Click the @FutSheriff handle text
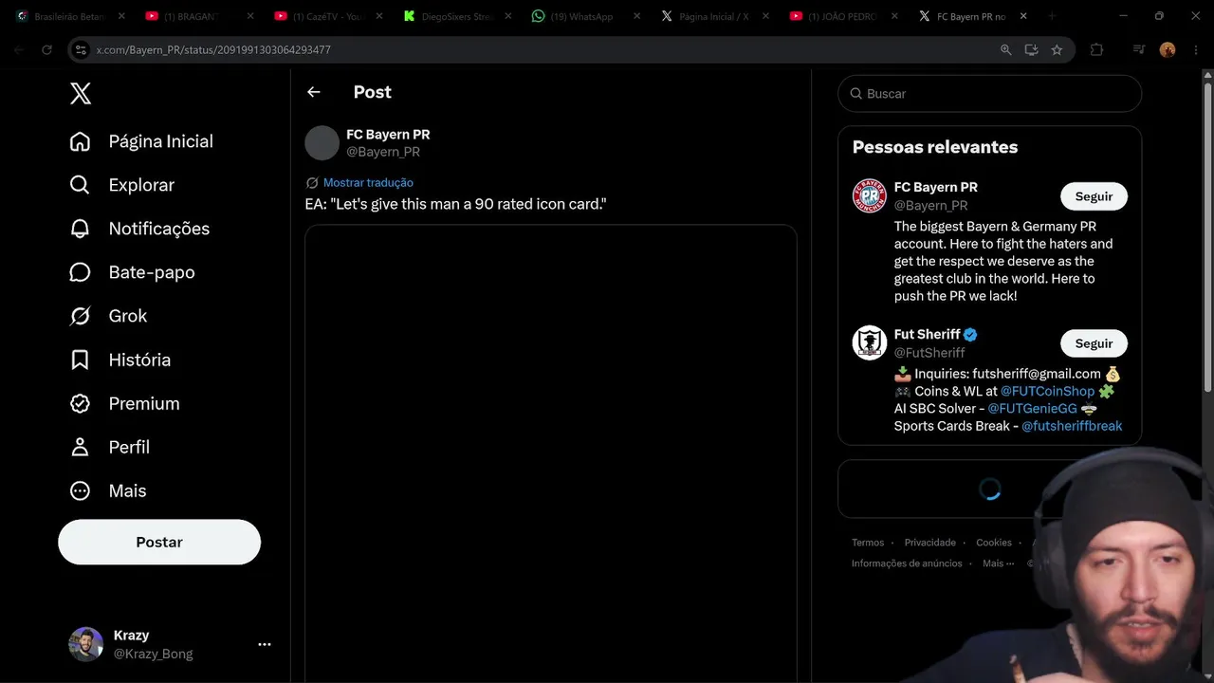This screenshot has height=683, width=1214. coord(929,353)
